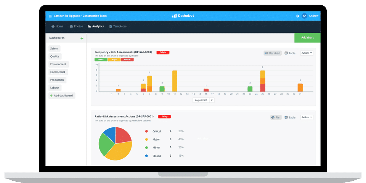Screen dimensions: 366x183
Task: Click the help question mark icon
Action: pyautogui.click(x=298, y=16)
